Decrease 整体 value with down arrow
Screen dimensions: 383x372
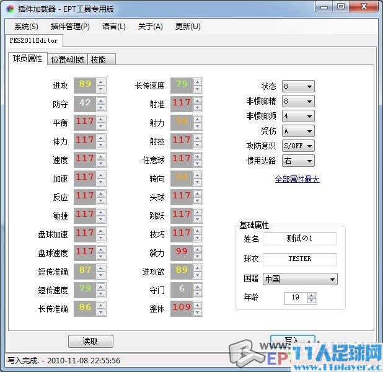[198, 312]
